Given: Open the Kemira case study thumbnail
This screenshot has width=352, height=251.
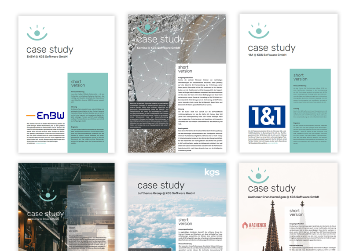Looking at the screenshot, I should click(177, 84).
